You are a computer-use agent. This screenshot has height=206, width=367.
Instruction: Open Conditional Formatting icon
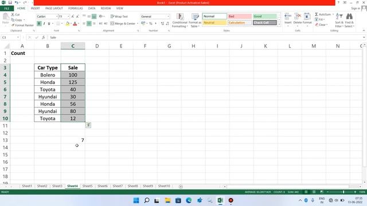179,17
